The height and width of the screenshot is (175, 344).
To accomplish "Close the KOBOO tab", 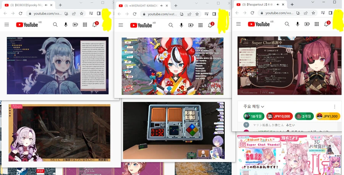I will (x=51, y=5).
